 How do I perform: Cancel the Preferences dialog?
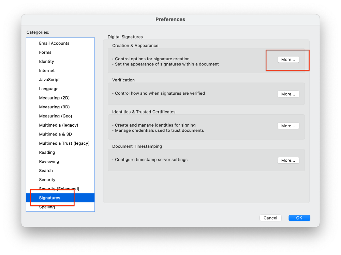coord(270,218)
